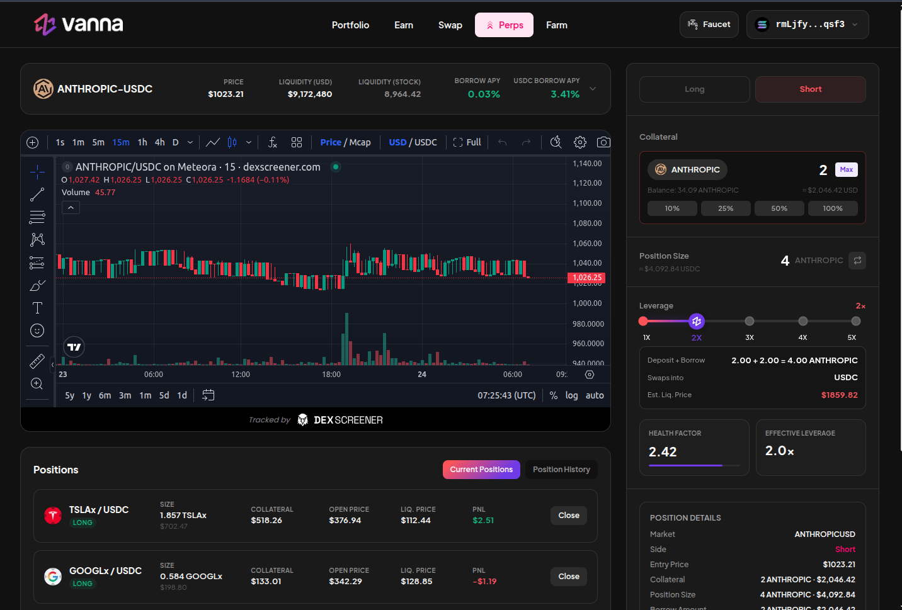Open the Swap page

click(450, 25)
